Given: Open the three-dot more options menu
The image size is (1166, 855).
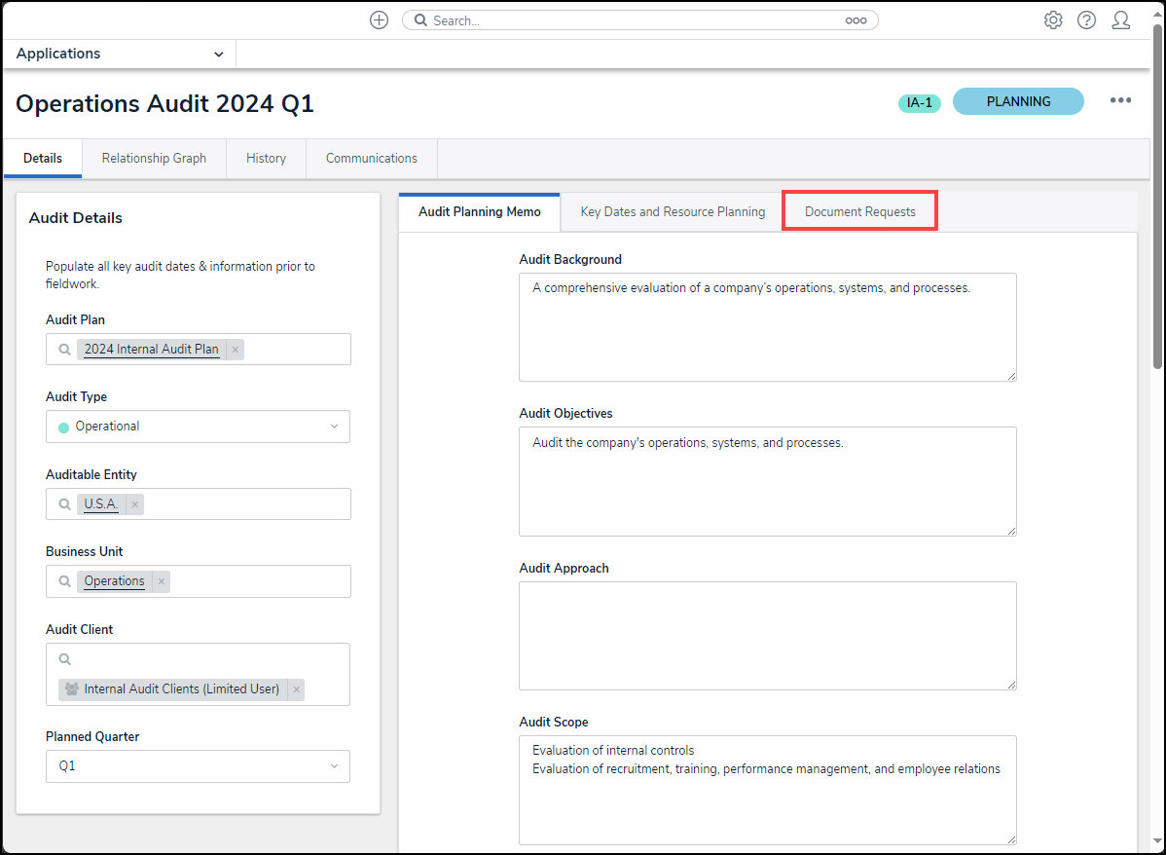Looking at the screenshot, I should pos(1120,100).
